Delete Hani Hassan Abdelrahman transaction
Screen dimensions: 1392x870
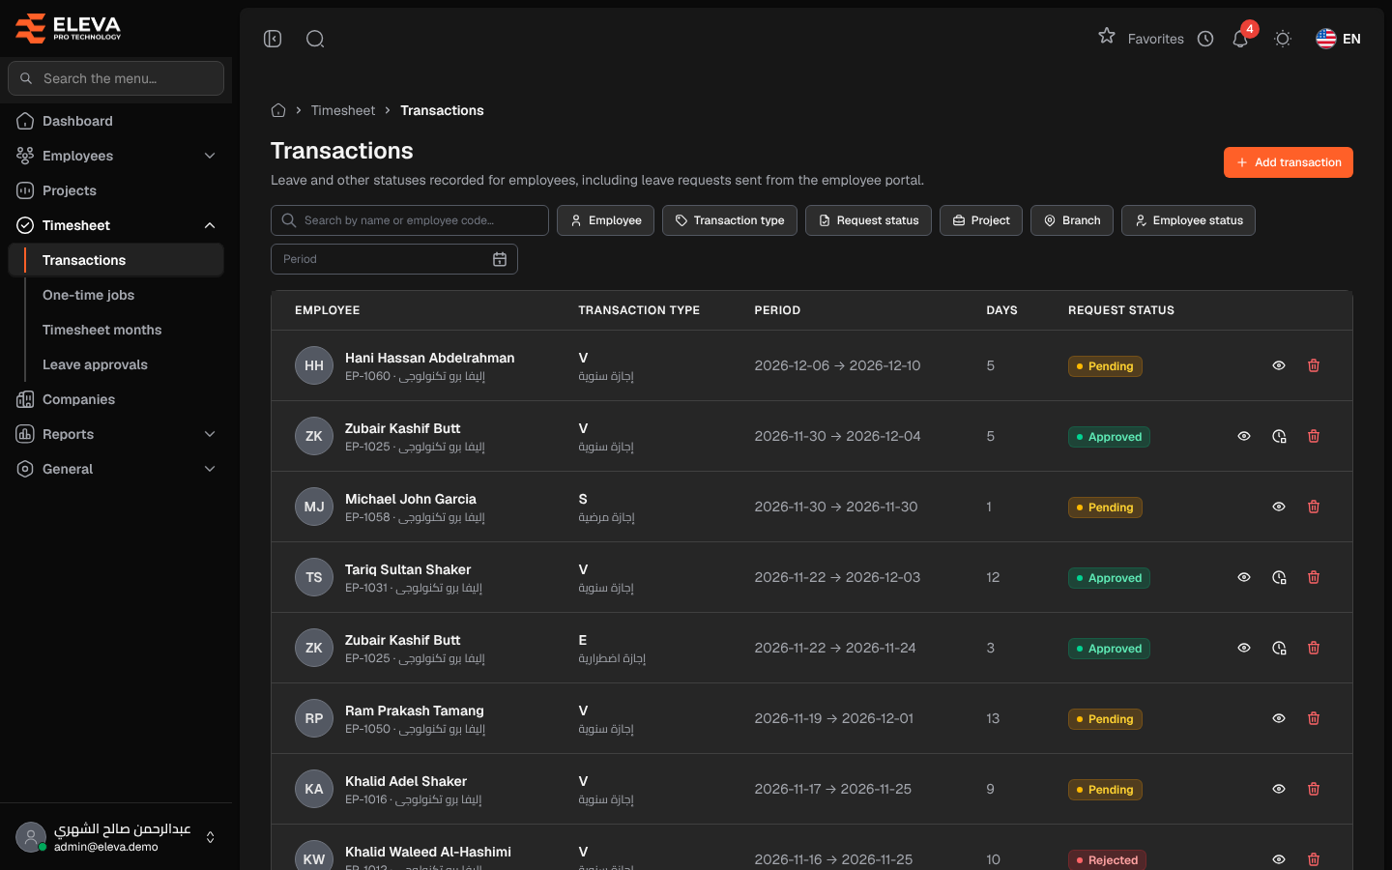tap(1314, 365)
